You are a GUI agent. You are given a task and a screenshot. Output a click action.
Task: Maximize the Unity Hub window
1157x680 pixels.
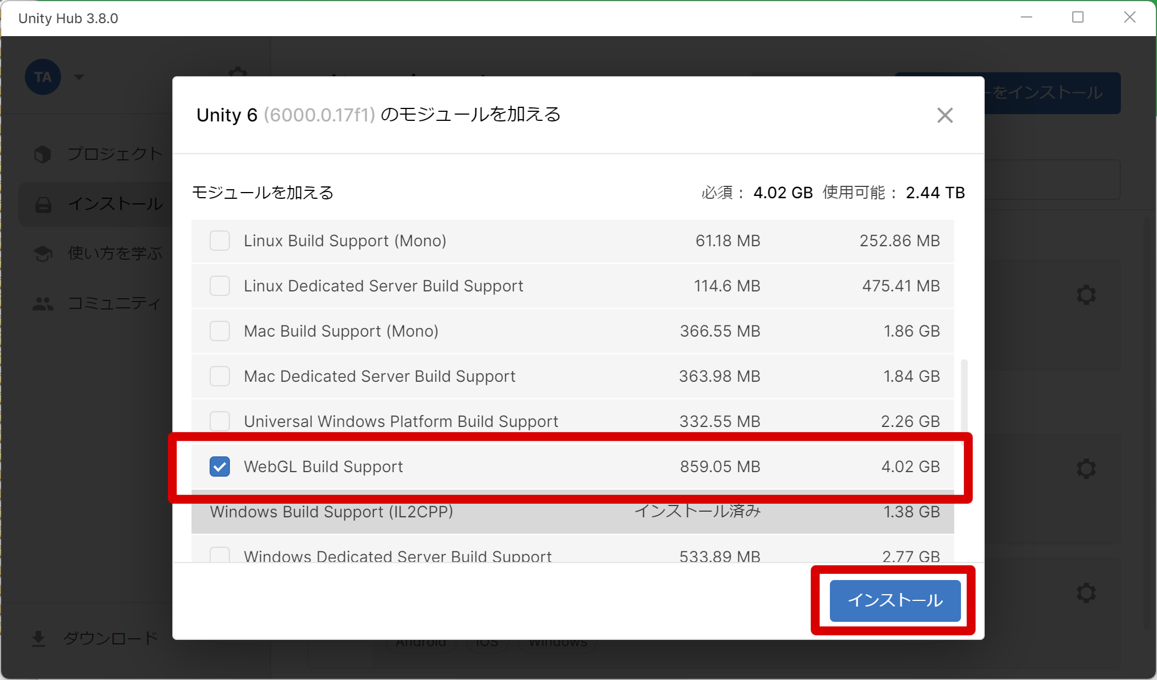click(1078, 18)
